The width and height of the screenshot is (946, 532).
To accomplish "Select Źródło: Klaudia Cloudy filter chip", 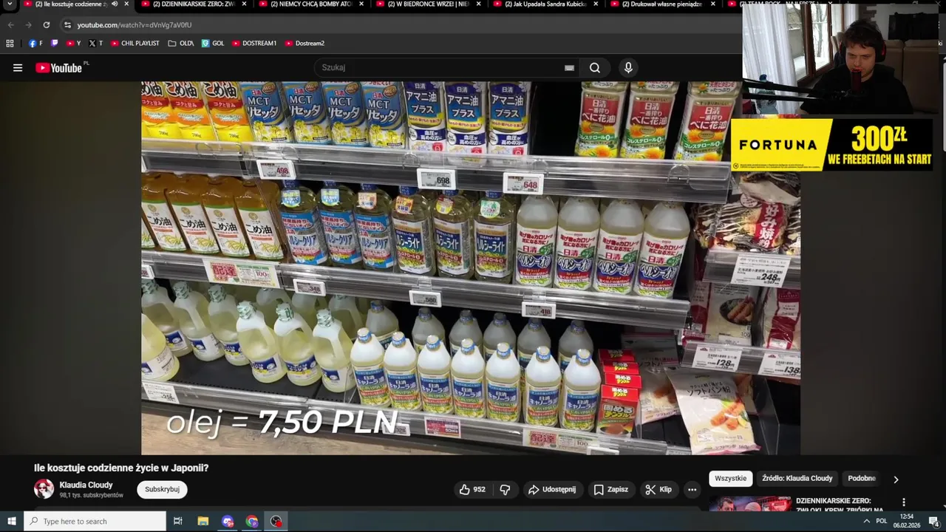I will (797, 479).
